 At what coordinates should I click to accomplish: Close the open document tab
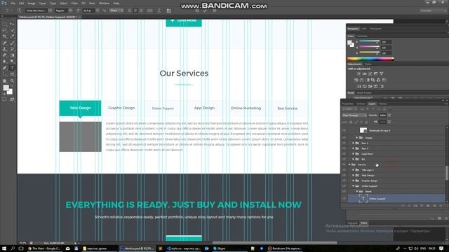(80, 17)
